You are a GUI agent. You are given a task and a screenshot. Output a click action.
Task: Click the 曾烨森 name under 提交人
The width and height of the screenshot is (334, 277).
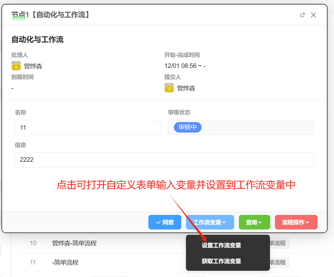[186, 88]
